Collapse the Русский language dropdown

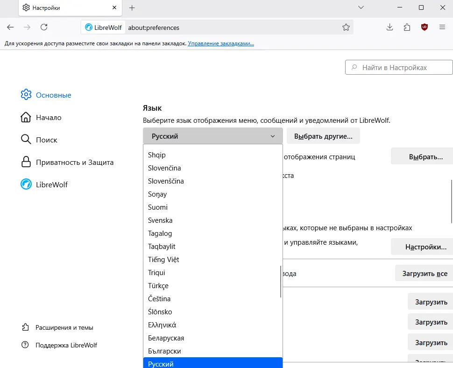212,136
